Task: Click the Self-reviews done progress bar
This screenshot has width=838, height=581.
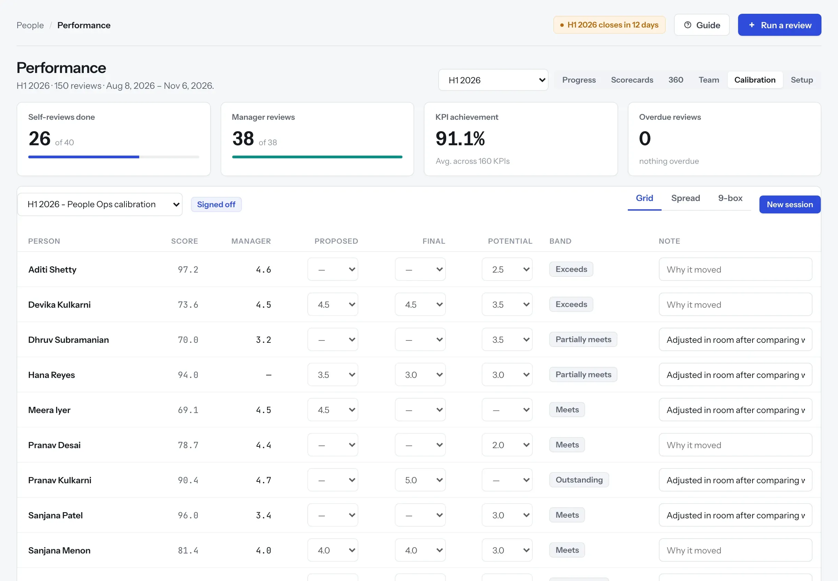Action: click(114, 157)
